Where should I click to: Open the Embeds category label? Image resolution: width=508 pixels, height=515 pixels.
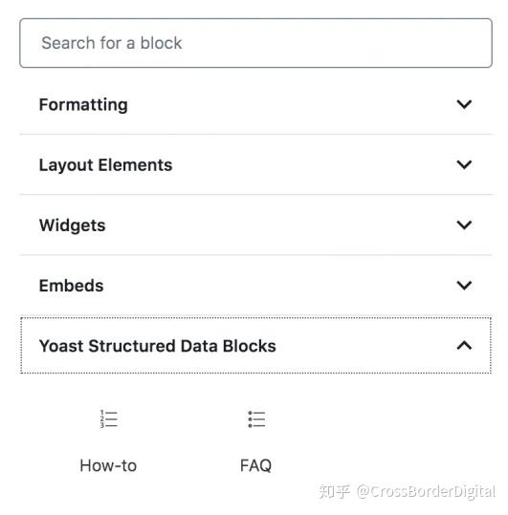pos(72,286)
